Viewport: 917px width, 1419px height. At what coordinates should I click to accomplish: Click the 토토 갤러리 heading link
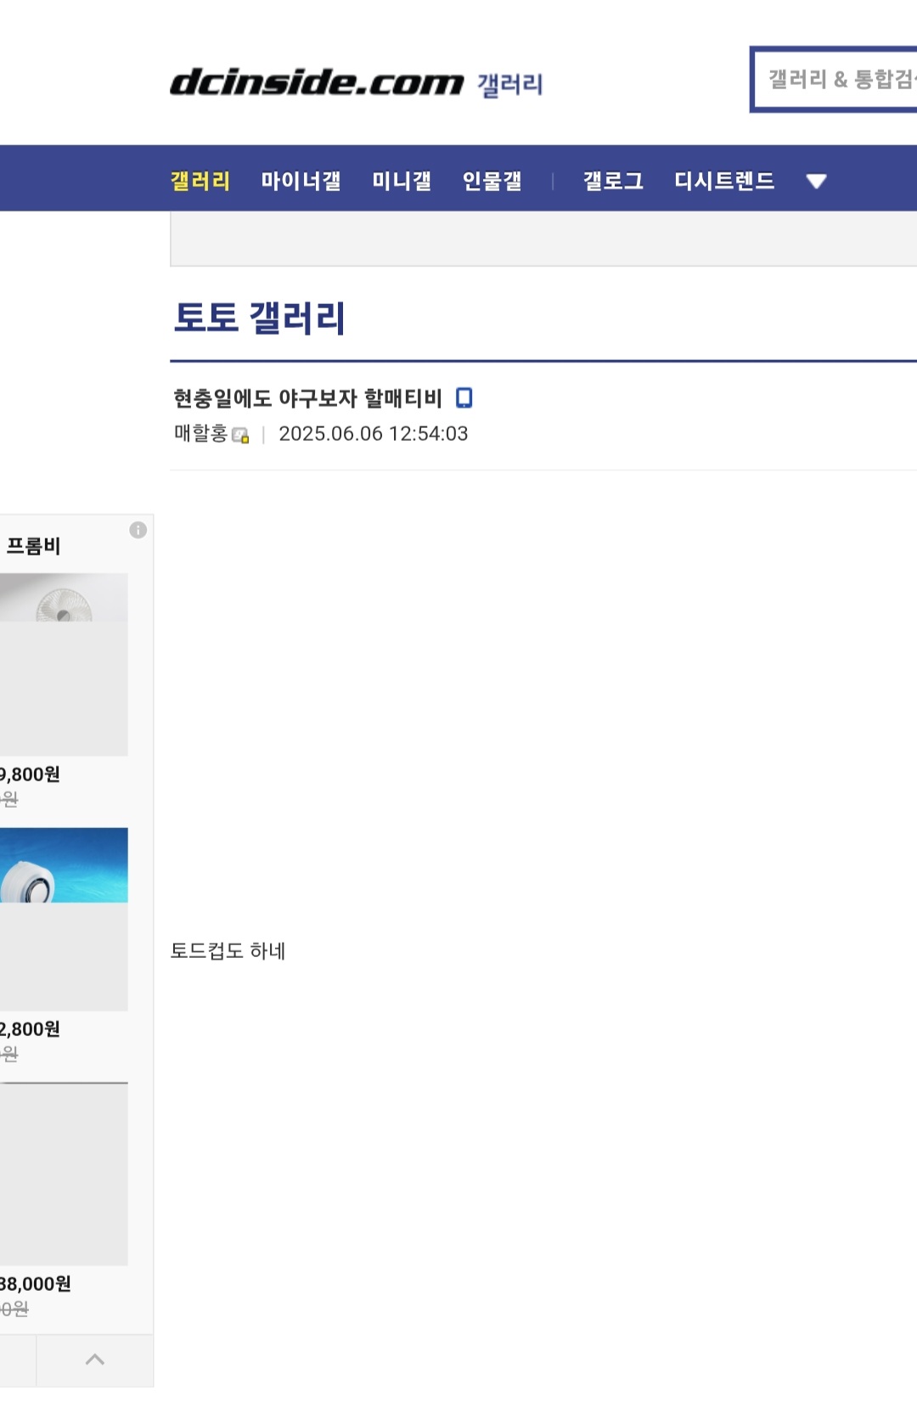point(259,318)
